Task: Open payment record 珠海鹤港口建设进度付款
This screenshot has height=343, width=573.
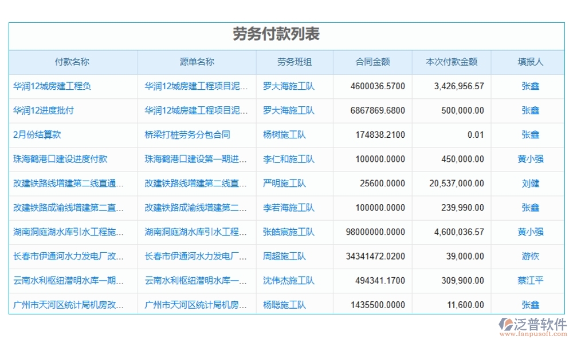Action: click(51, 159)
